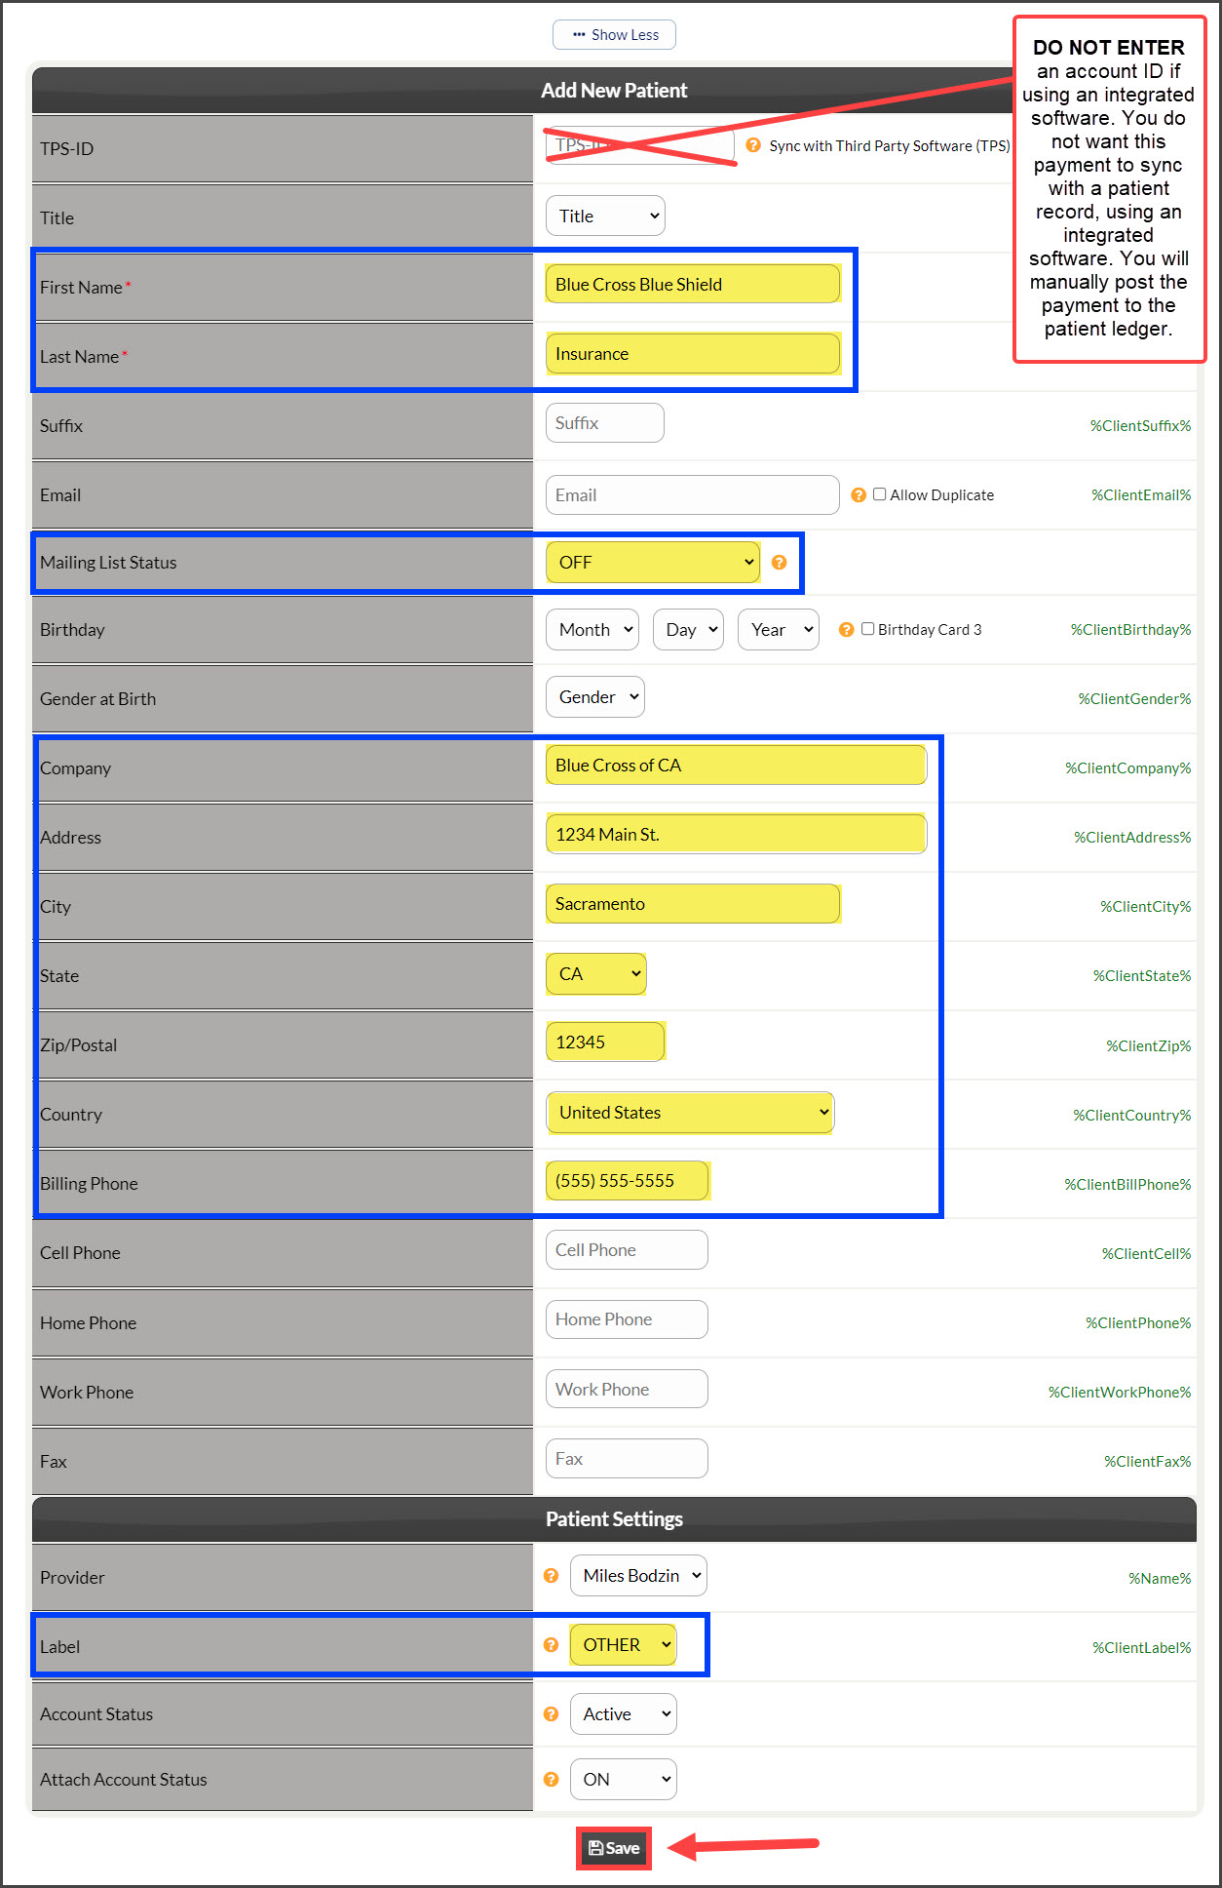Viewport: 1222px width, 1888px height.
Task: Enable the Allow Duplicate checkbox
Action: (880, 494)
